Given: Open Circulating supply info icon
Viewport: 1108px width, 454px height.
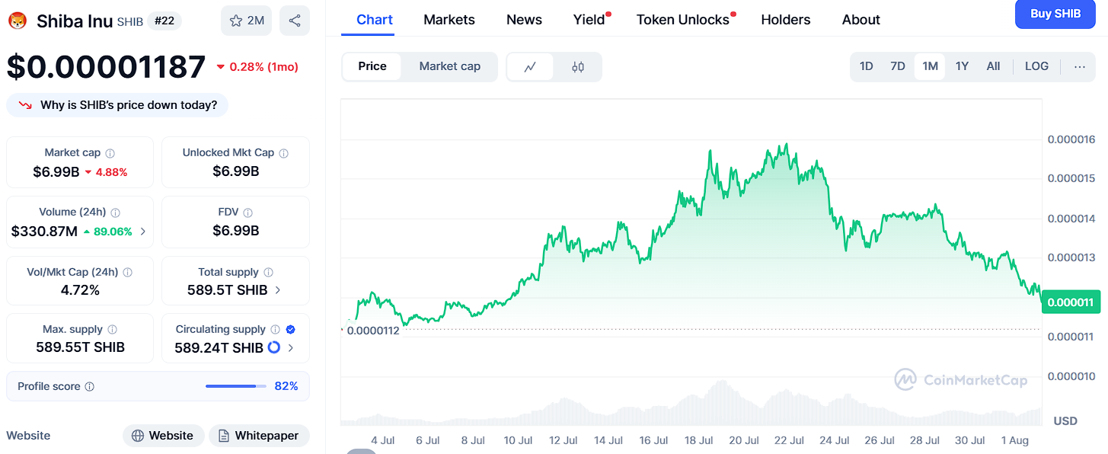Looking at the screenshot, I should [x=276, y=330].
